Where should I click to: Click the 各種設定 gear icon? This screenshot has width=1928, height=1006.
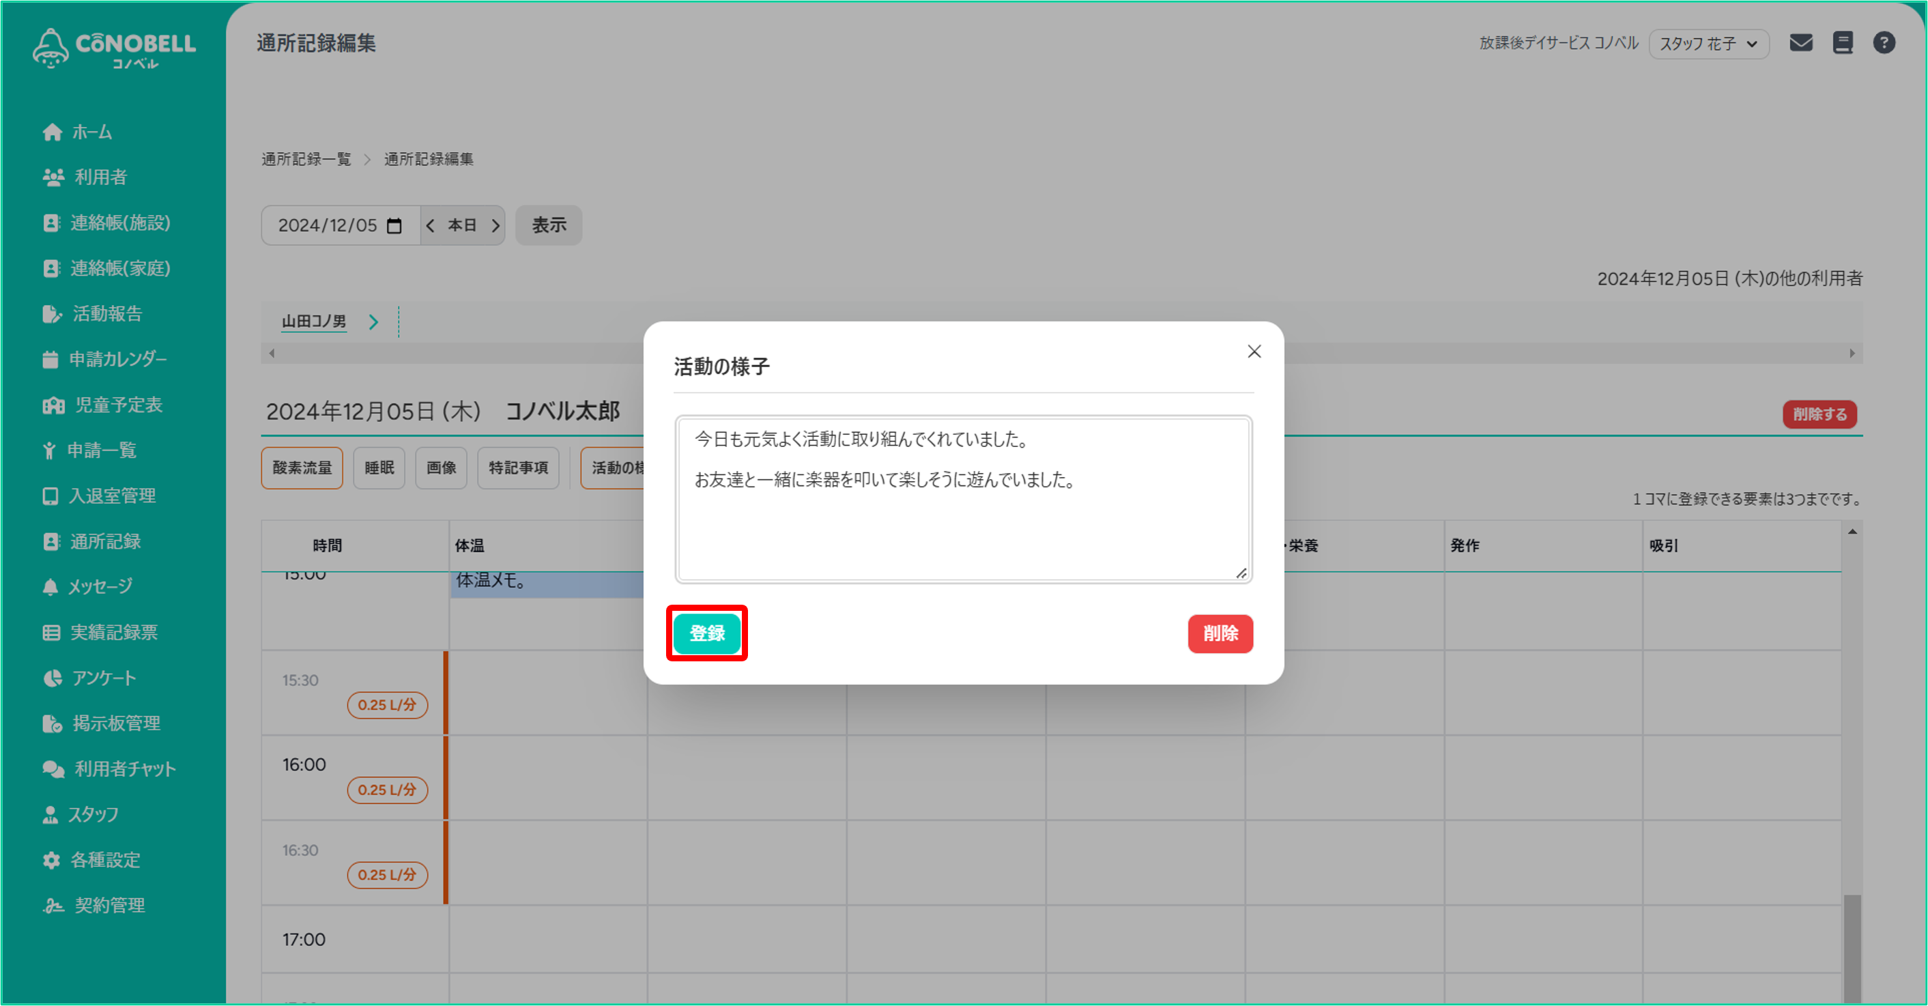pyautogui.click(x=51, y=861)
